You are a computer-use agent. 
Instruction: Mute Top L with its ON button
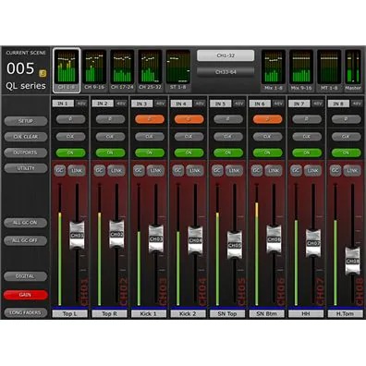point(70,152)
